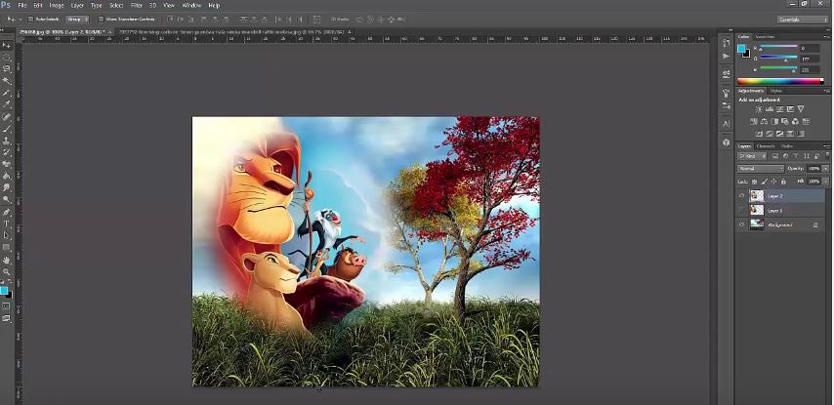Select the Path Selection tool
This screenshot has height=405, width=834.
point(7,235)
